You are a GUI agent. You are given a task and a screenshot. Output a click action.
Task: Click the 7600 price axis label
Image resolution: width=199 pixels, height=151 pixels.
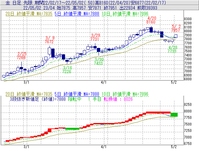click(188, 47)
